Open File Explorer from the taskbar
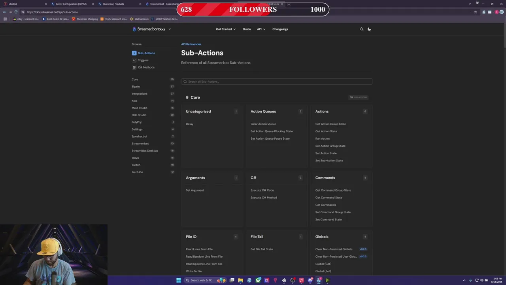506x285 pixels. [240, 280]
